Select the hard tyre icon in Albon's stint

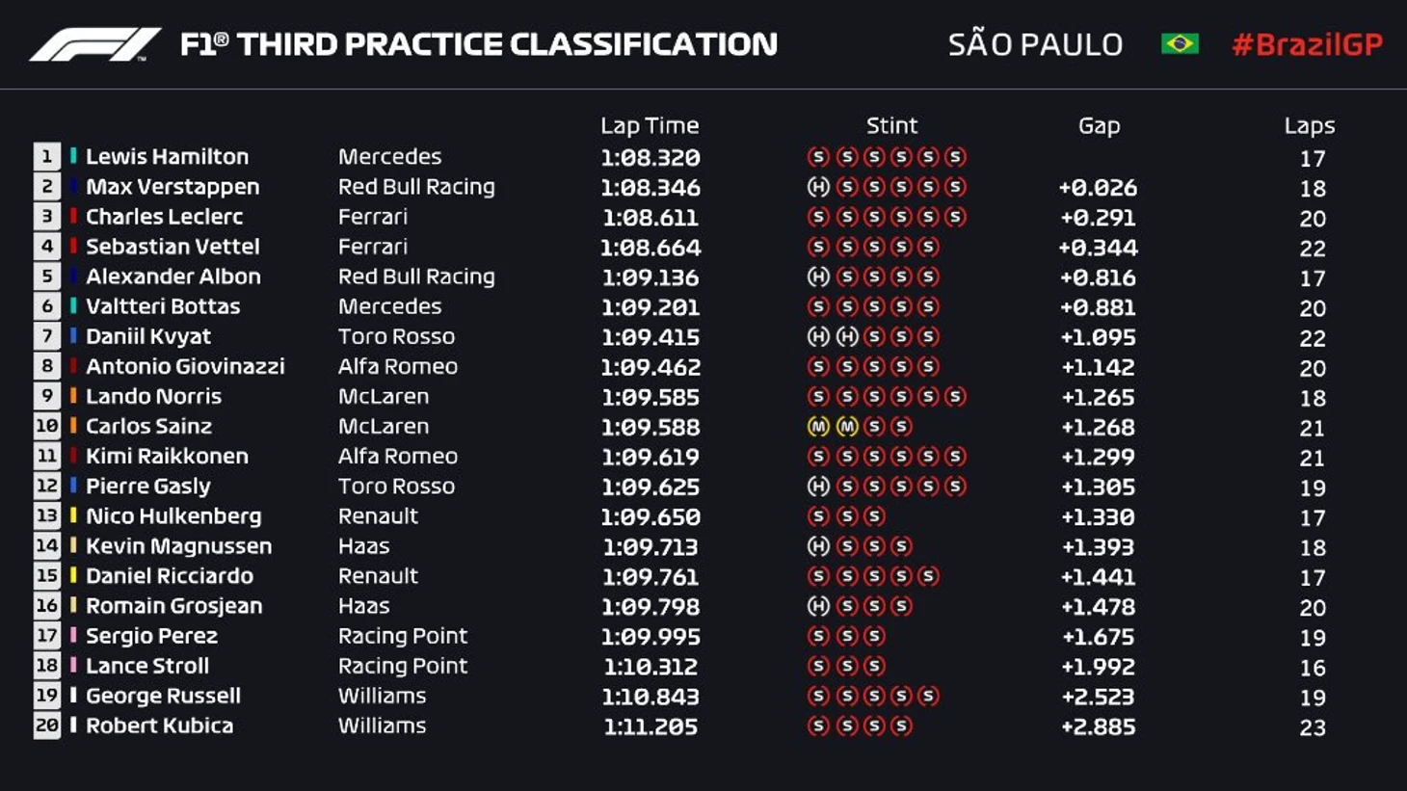[818, 277]
